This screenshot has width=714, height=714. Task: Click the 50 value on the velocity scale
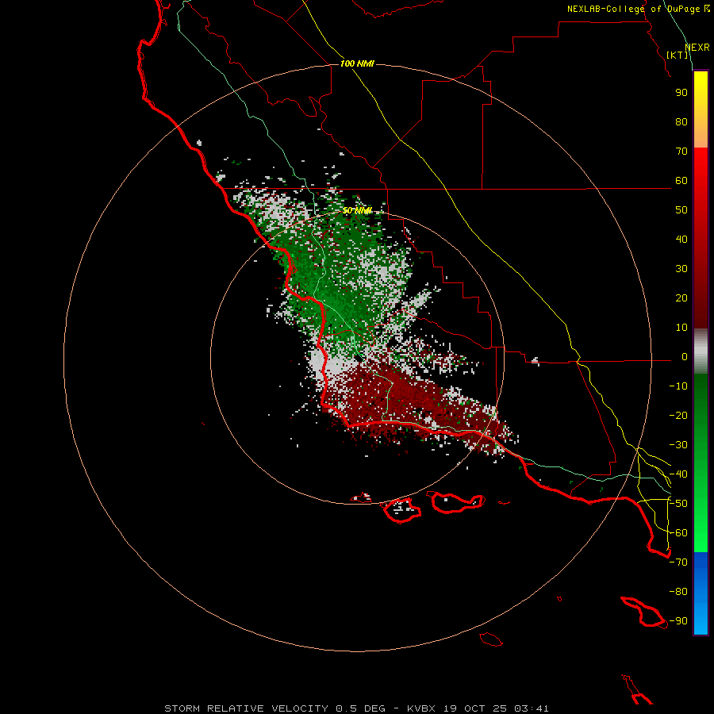[x=681, y=210]
